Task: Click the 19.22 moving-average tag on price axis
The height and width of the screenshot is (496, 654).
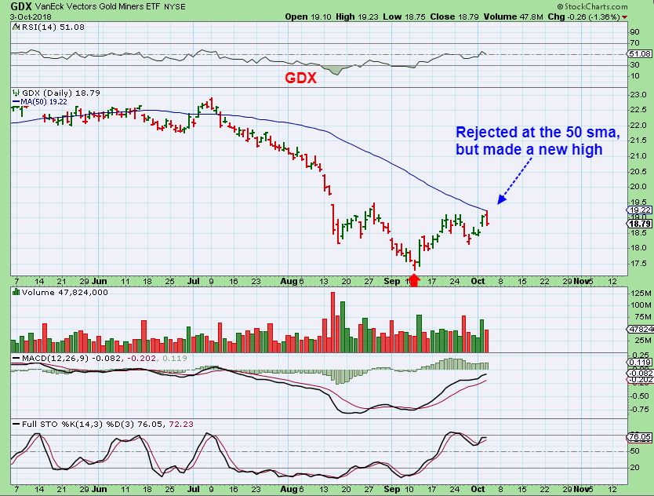Action: pos(640,210)
